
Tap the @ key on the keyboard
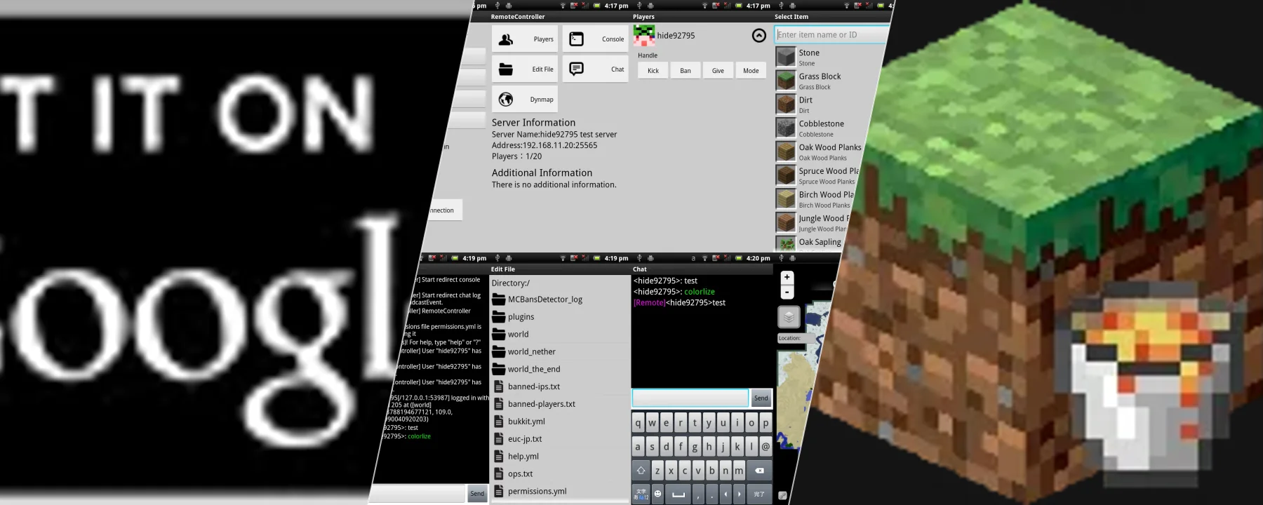point(766,446)
